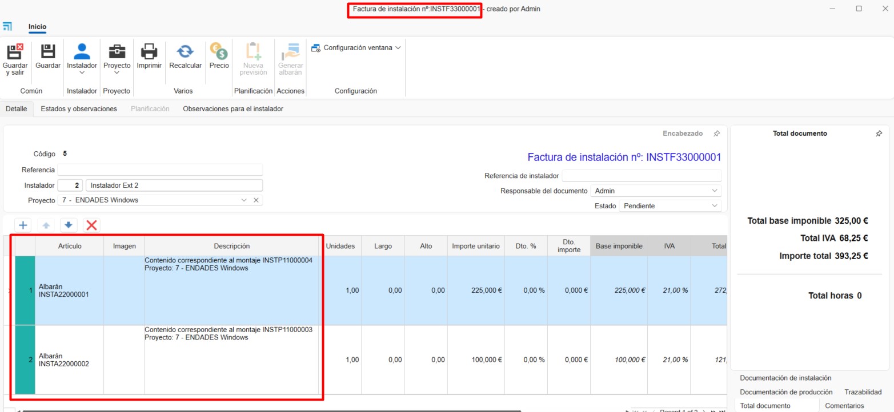894x412 pixels.
Task: Click the Referencia input field
Action: tap(160, 170)
